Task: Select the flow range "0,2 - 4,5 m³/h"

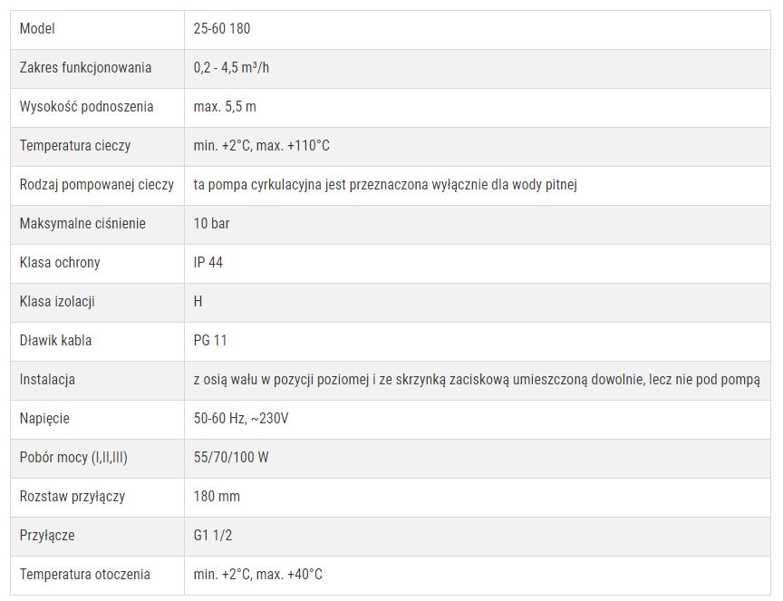Action: 239,68
